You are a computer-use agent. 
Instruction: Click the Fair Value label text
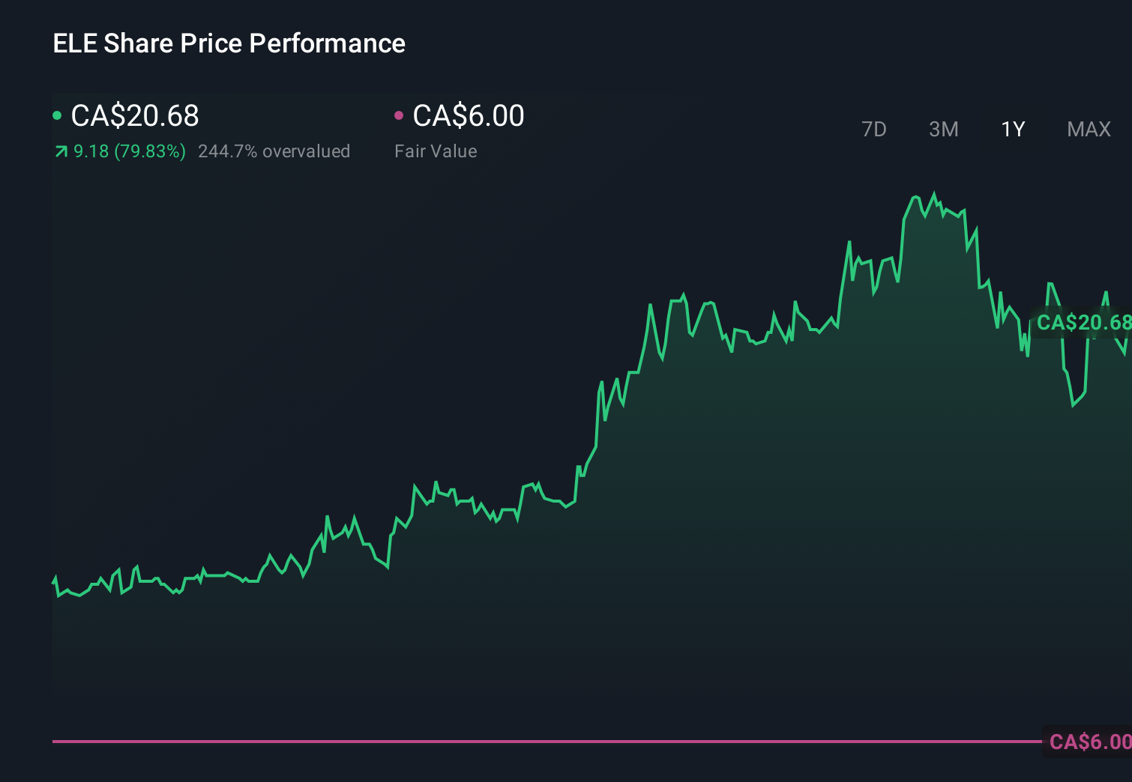(x=436, y=151)
